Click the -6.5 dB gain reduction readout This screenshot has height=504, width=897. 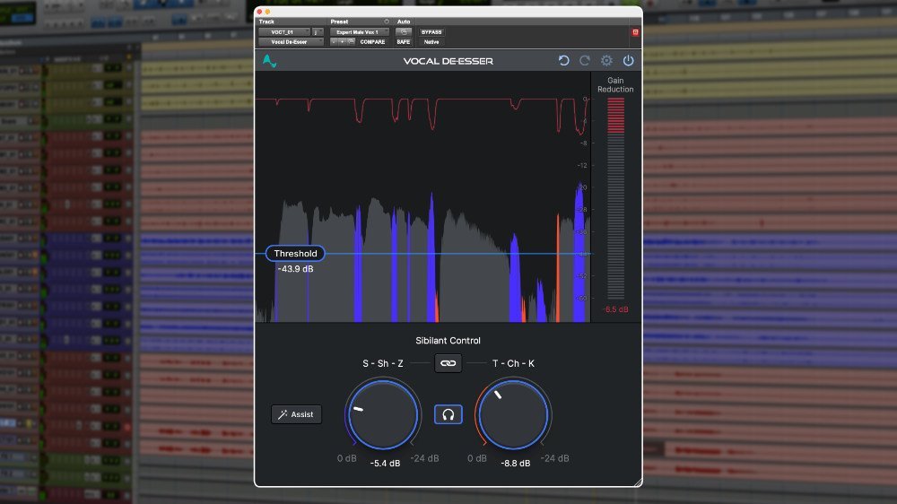[615, 309]
